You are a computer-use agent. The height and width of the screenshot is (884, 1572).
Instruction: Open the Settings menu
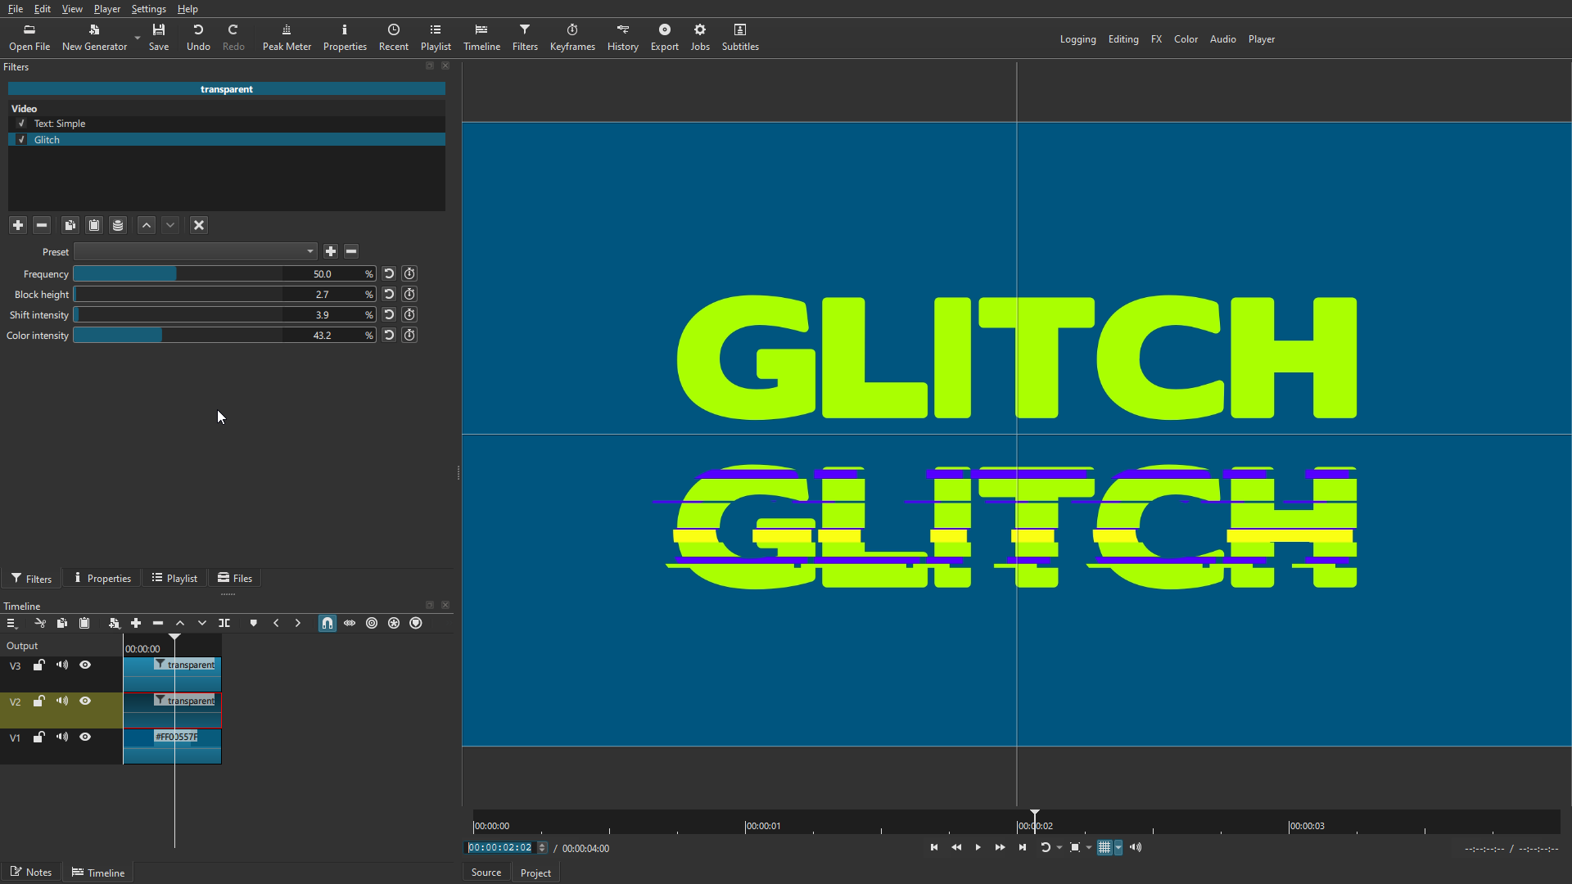[x=148, y=9]
